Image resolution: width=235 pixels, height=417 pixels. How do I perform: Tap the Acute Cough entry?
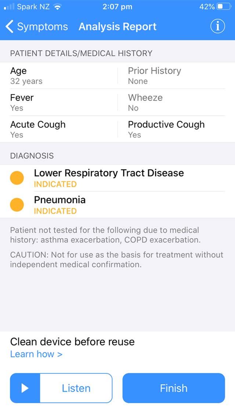[38, 129]
